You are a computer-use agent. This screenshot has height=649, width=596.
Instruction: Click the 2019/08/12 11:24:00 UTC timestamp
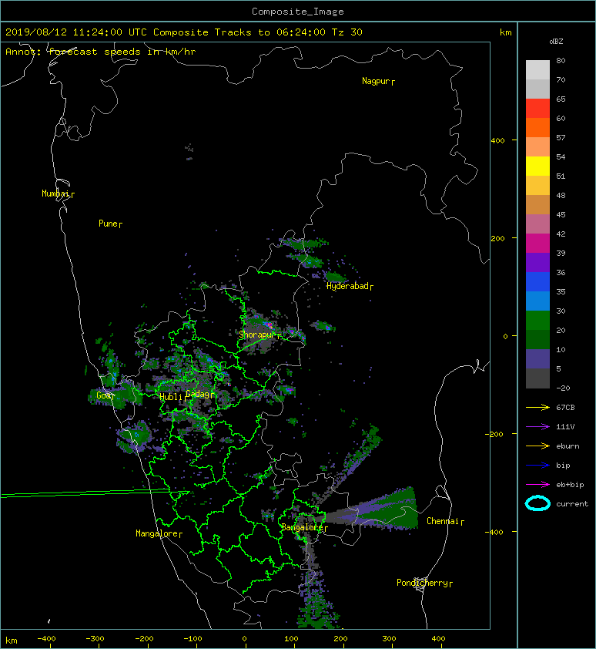tap(75, 32)
